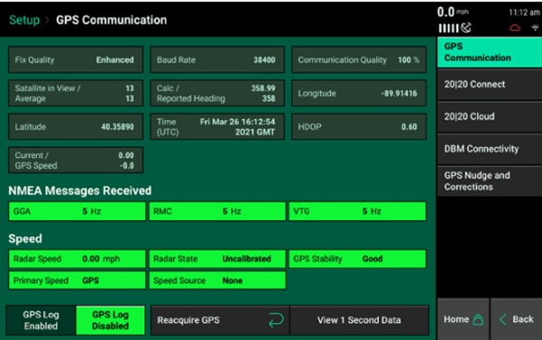
Task: Select the GPS Log Disabled toggle
Action: coord(110,320)
